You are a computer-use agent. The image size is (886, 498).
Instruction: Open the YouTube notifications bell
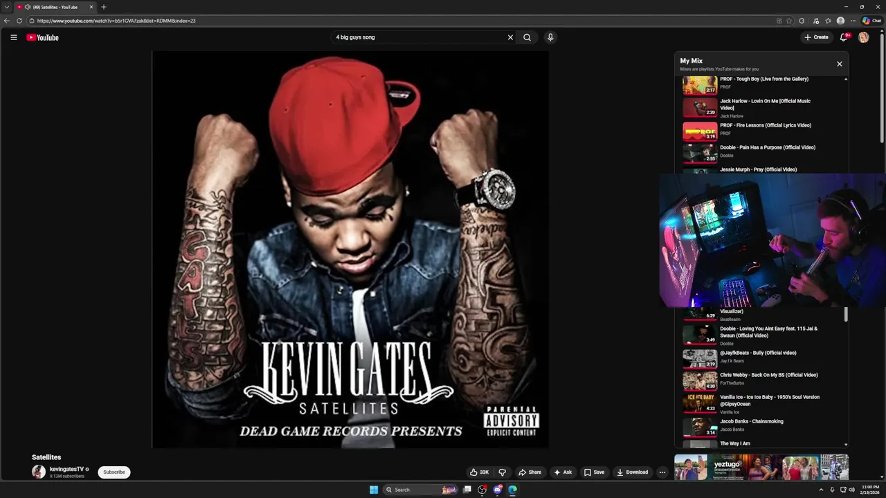coord(844,37)
